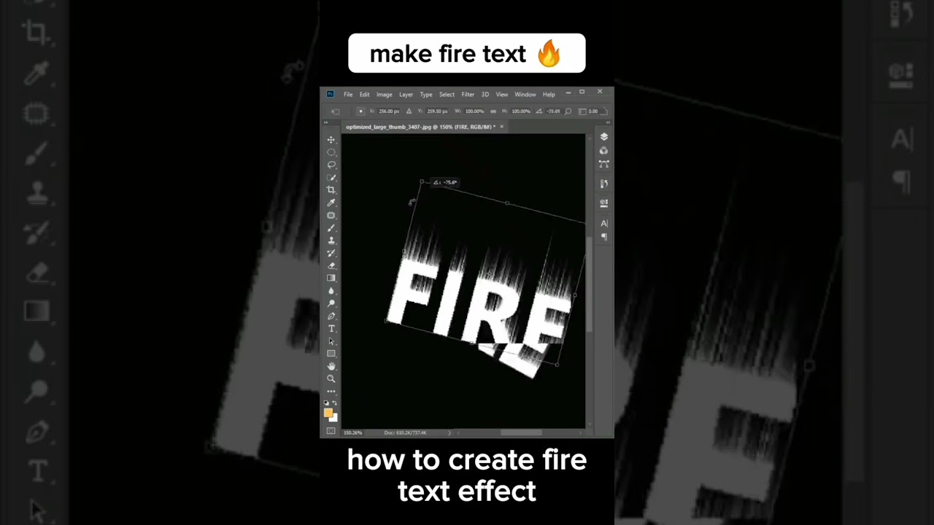Select the Elliptical Marquee tool
This screenshot has height=525, width=934.
[331, 152]
